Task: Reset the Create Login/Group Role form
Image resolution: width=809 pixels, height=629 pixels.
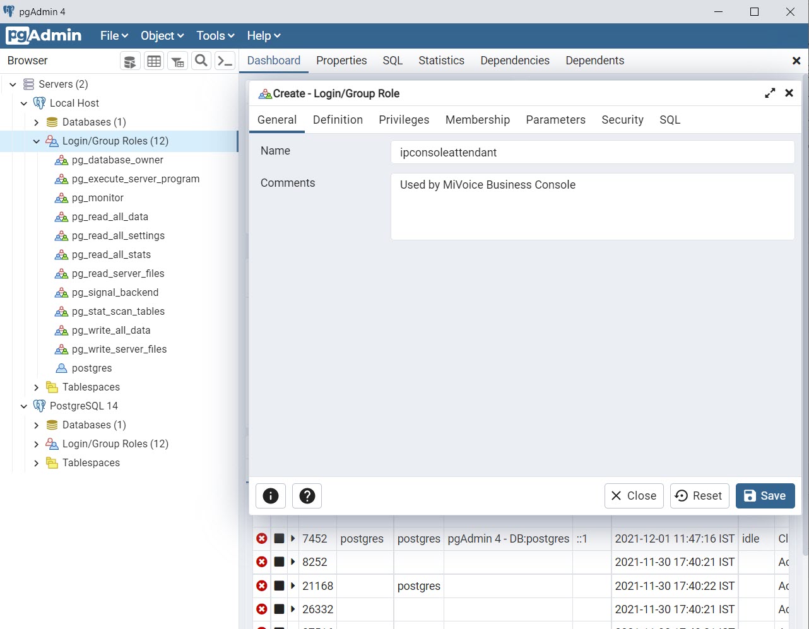Action: click(699, 496)
